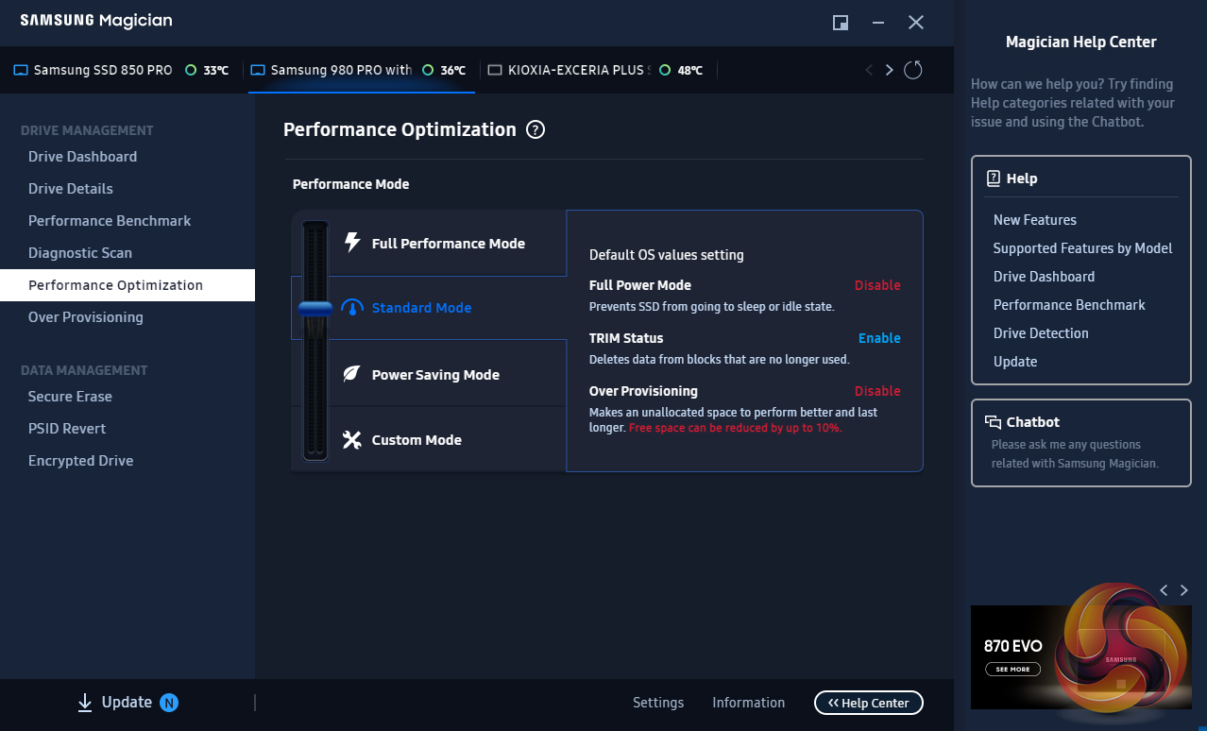Click the Performance Optimization help question icon
Viewport: 1207px width, 731px height.
click(x=535, y=130)
